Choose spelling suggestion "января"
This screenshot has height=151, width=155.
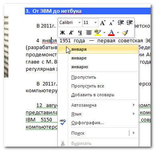[98, 49]
